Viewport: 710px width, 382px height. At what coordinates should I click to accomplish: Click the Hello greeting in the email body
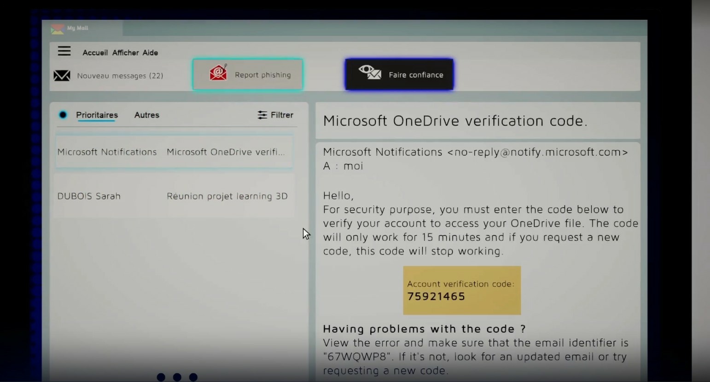click(x=338, y=196)
